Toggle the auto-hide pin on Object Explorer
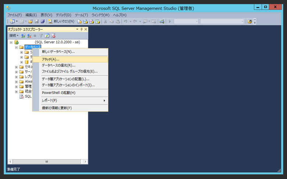This screenshot has width=287, height=179. point(81,29)
